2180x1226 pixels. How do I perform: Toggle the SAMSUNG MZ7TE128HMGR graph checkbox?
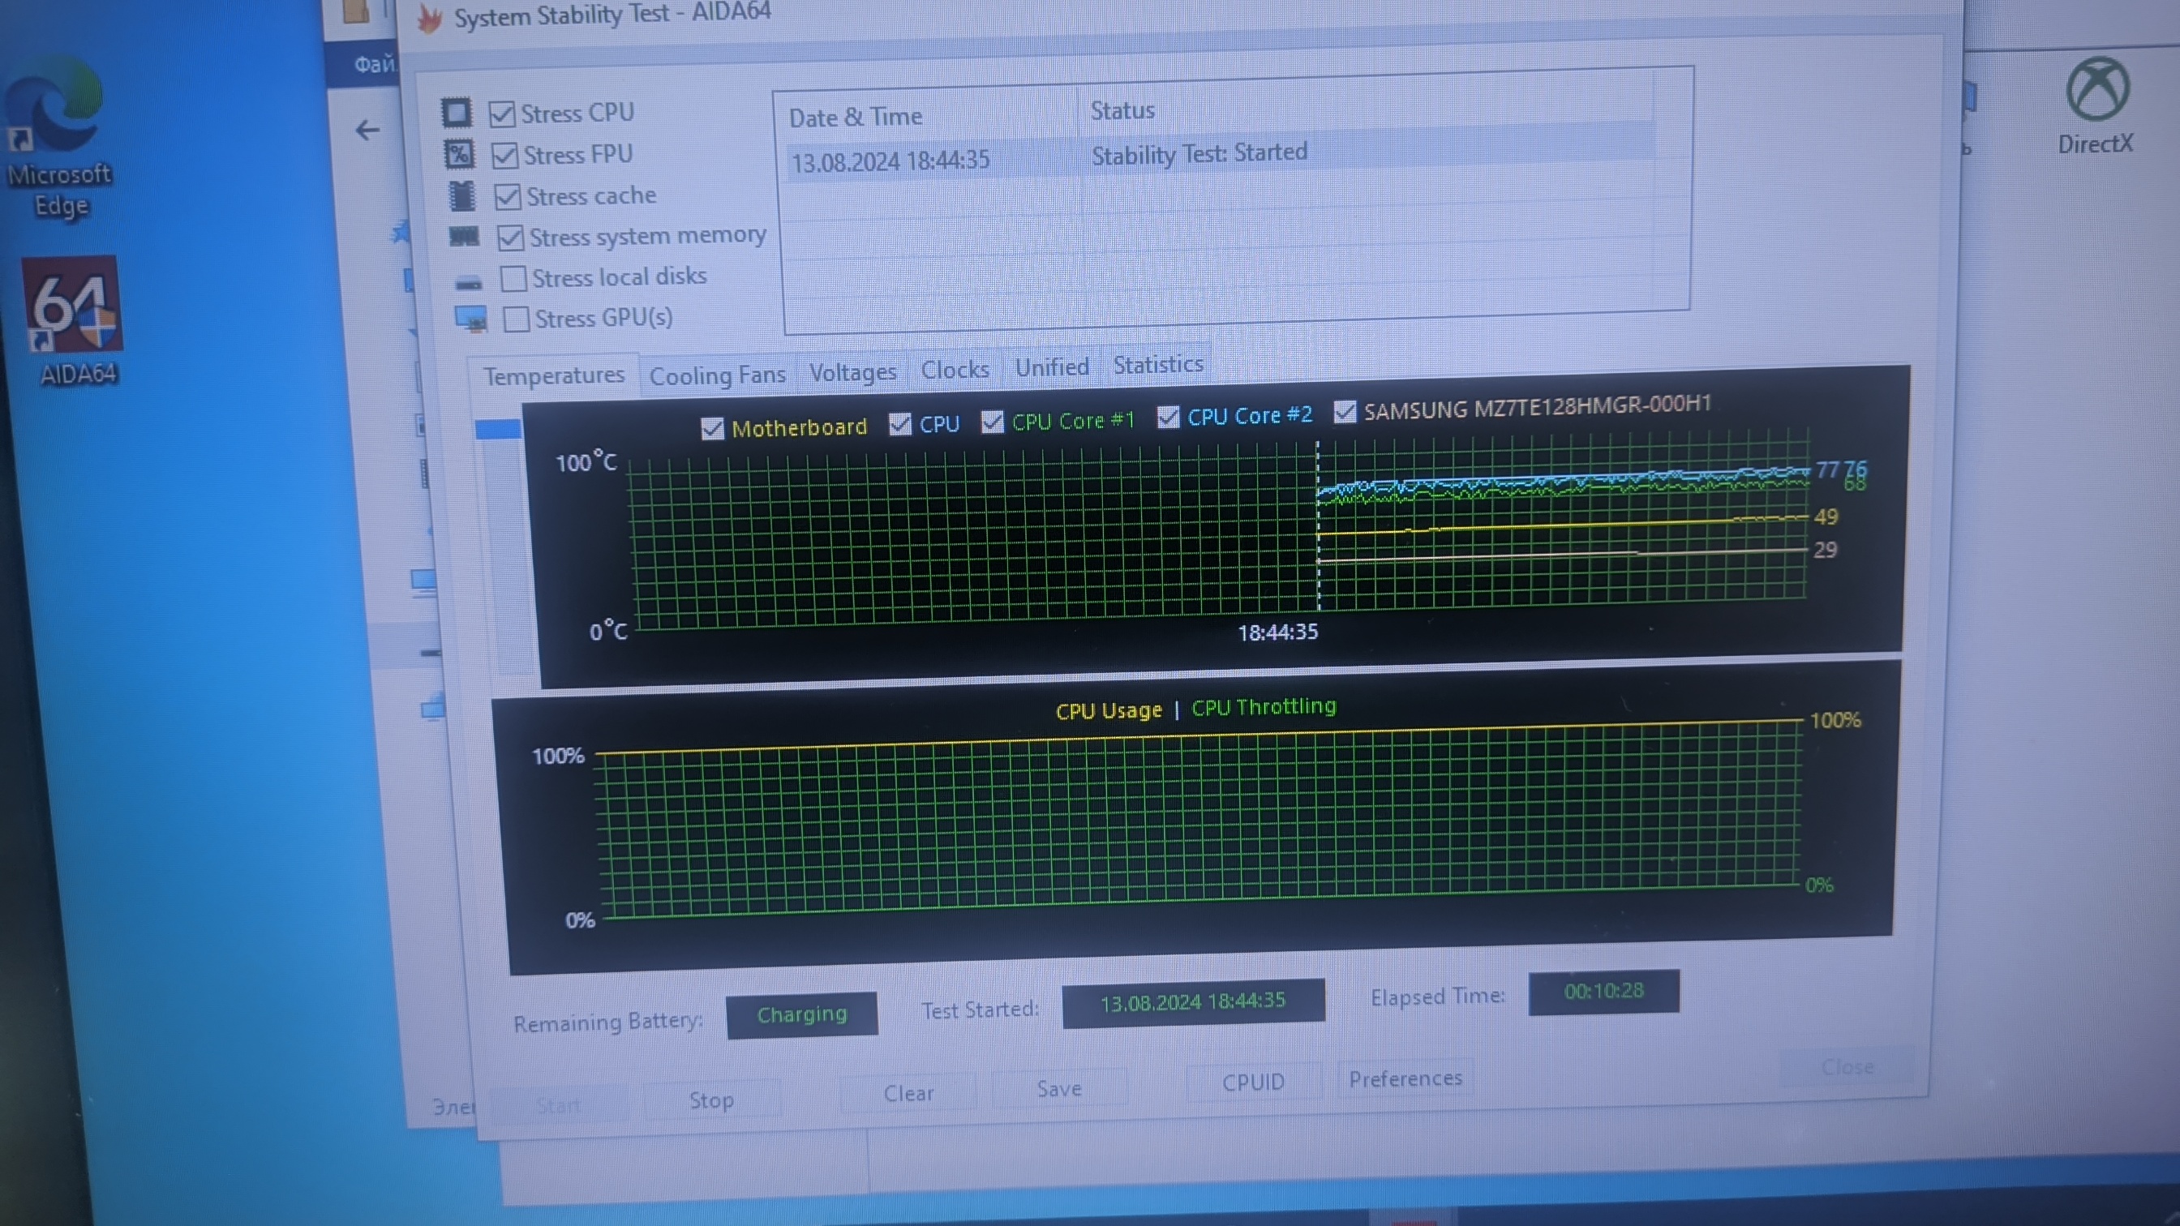pos(1345,412)
